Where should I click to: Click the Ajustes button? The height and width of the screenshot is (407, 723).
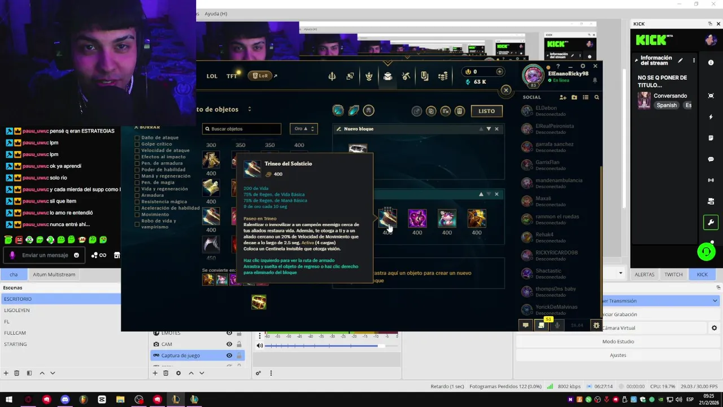pyautogui.click(x=618, y=355)
